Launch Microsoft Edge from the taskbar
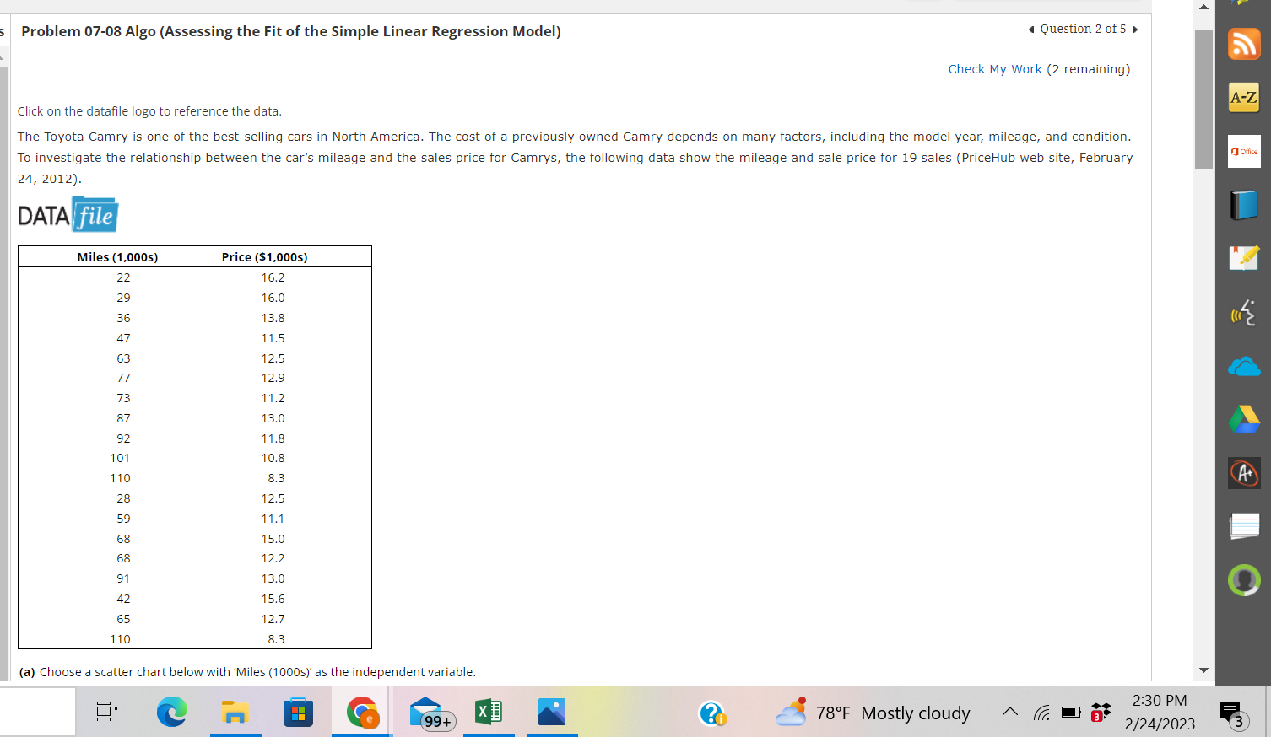The height and width of the screenshot is (737, 1271). point(172,713)
